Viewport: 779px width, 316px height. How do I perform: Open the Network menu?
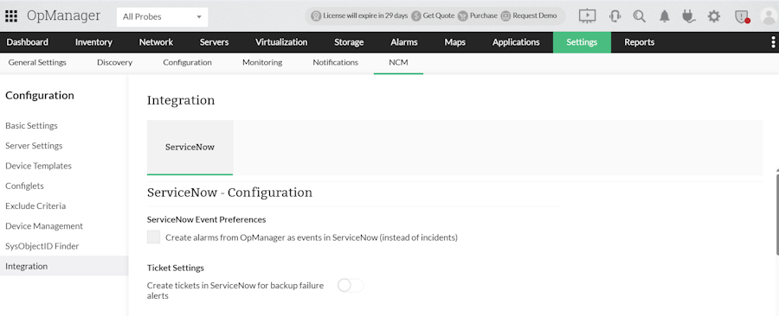coord(156,42)
